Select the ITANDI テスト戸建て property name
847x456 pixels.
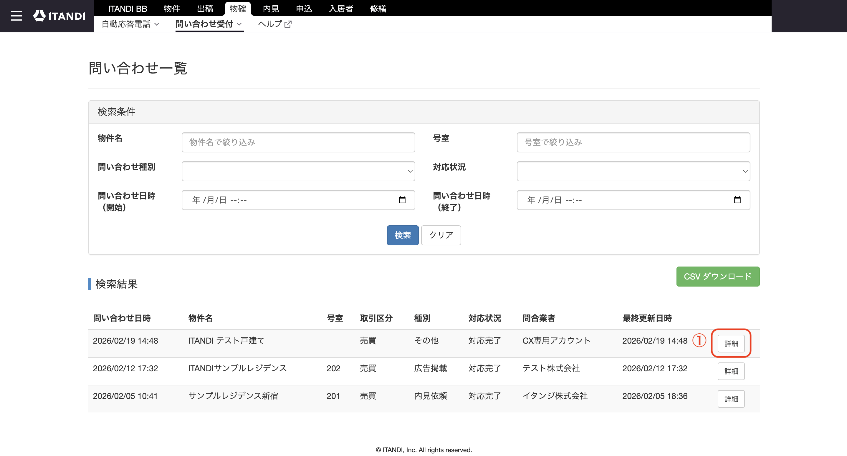226,341
